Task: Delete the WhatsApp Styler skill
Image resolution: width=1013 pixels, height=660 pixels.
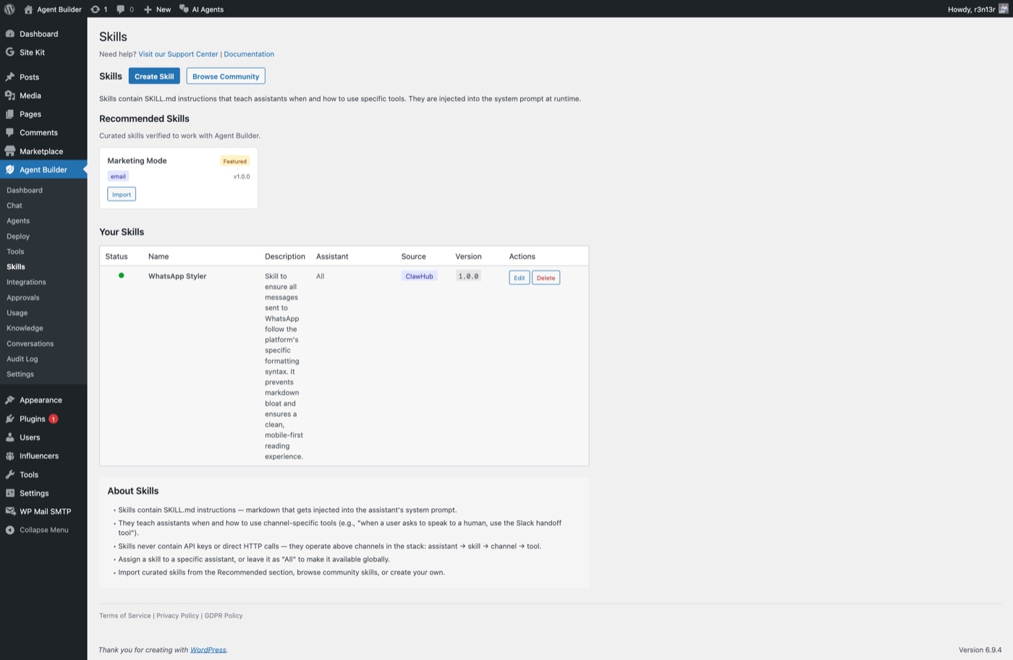Action: [546, 278]
